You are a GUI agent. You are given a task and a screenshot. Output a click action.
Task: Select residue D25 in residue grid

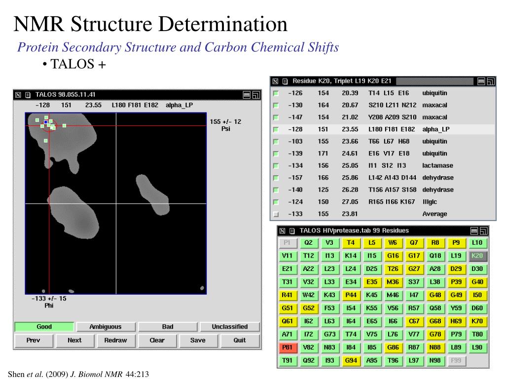tap(372, 269)
